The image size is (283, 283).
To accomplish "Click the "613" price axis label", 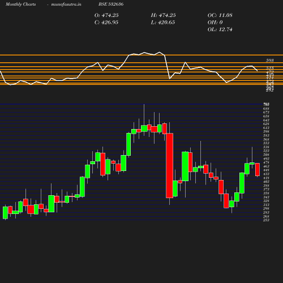I will click(266, 128).
